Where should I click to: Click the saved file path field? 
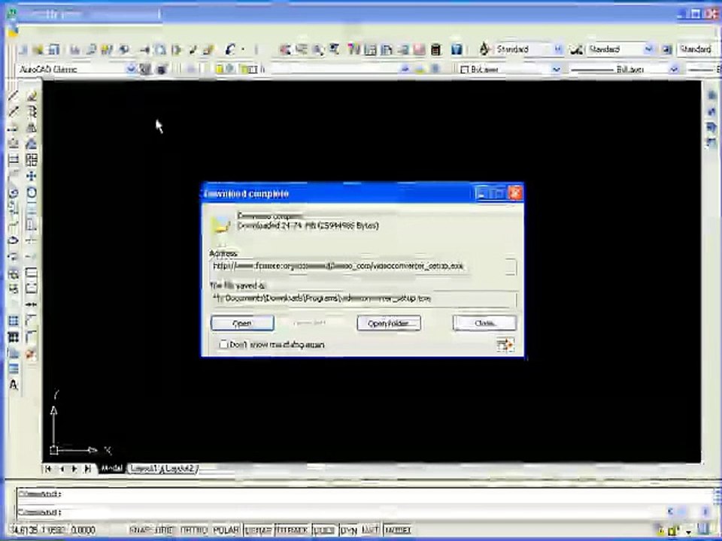click(364, 298)
